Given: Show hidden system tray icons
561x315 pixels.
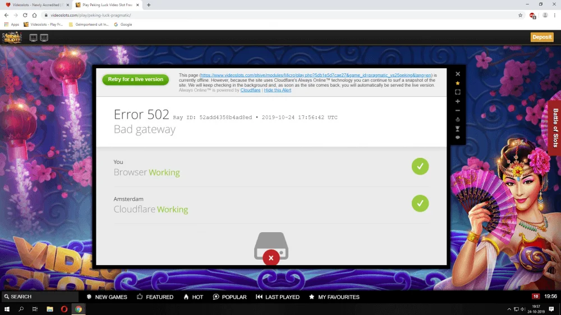Looking at the screenshot, I should pyautogui.click(x=509, y=309).
